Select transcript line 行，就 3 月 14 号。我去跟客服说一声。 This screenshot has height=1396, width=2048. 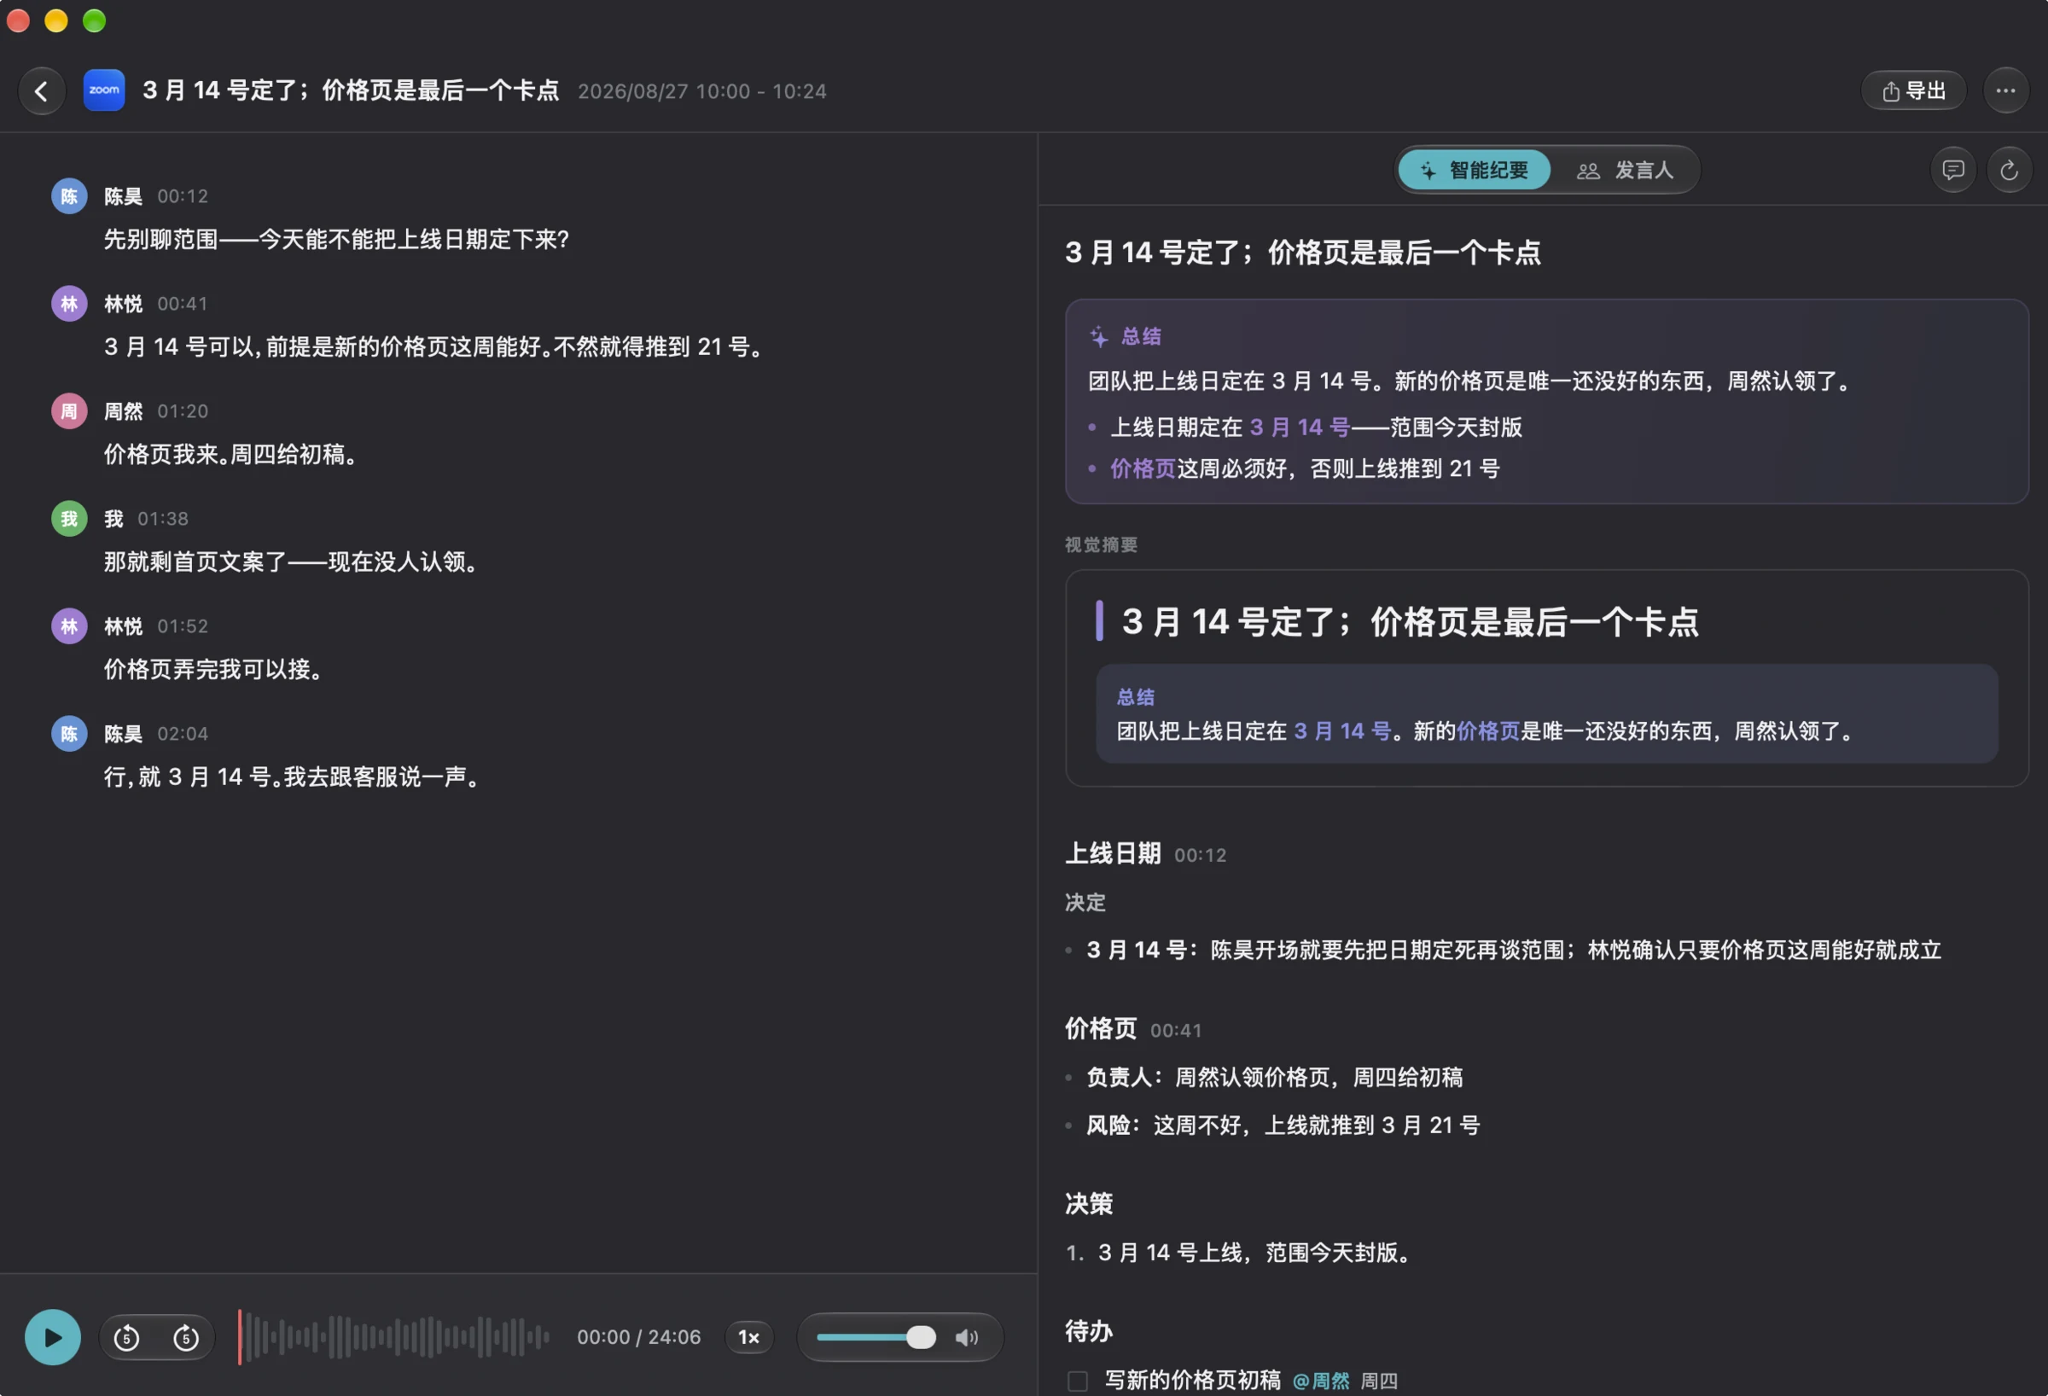(x=292, y=777)
